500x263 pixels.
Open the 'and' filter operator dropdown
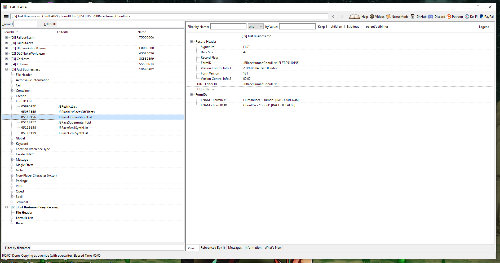click(256, 27)
